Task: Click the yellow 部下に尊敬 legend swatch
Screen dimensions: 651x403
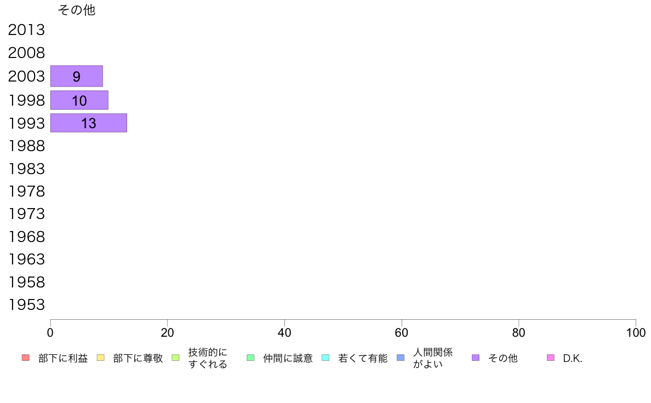Action: [x=100, y=358]
